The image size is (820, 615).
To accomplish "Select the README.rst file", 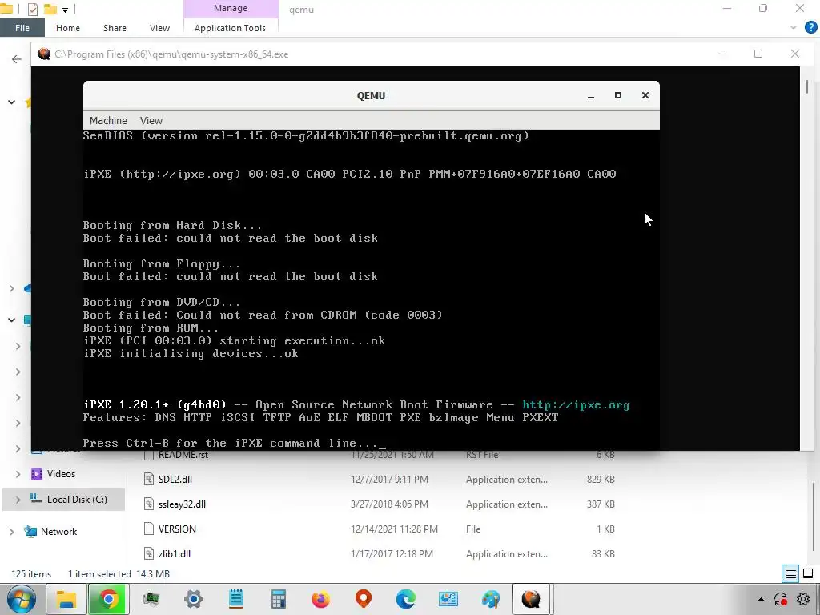I will coord(183,455).
